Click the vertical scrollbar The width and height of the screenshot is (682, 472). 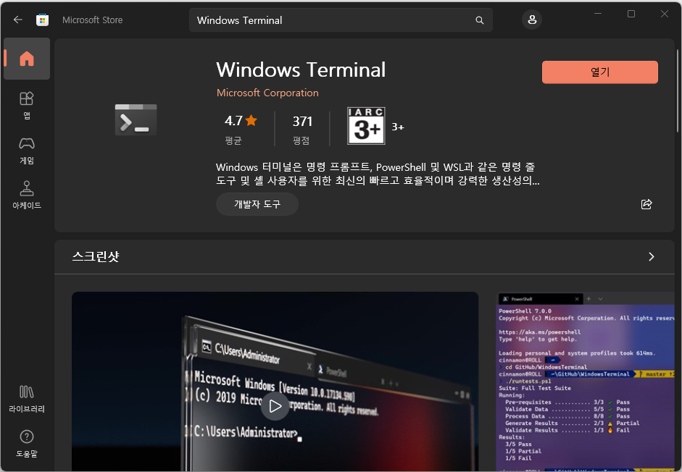click(677, 91)
